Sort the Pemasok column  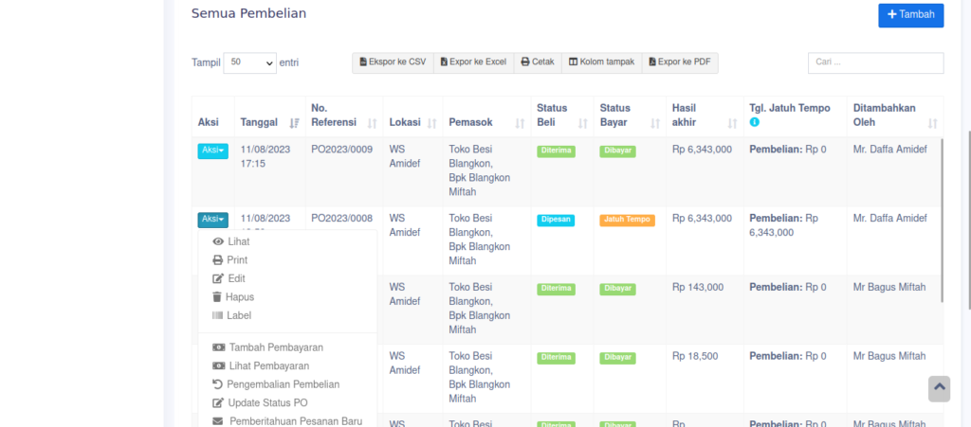520,123
